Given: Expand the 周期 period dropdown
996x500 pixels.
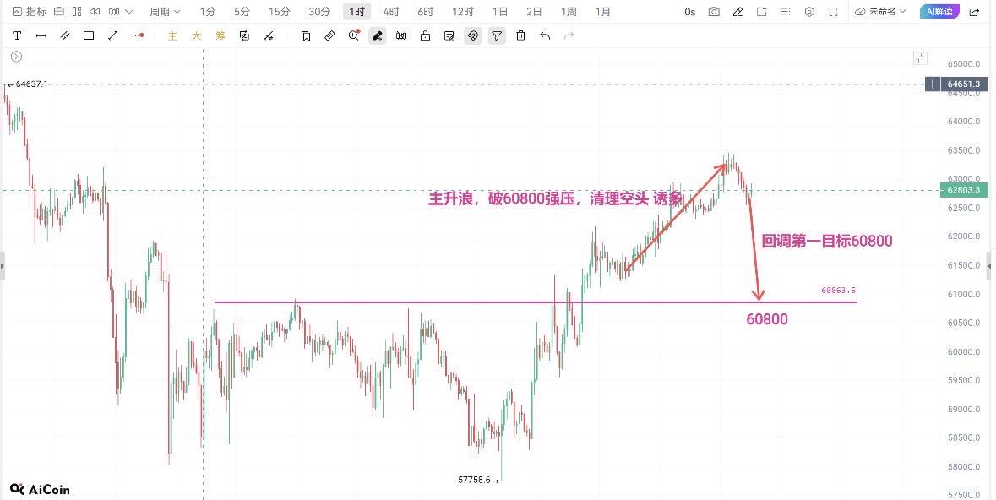Looking at the screenshot, I should 165,12.
